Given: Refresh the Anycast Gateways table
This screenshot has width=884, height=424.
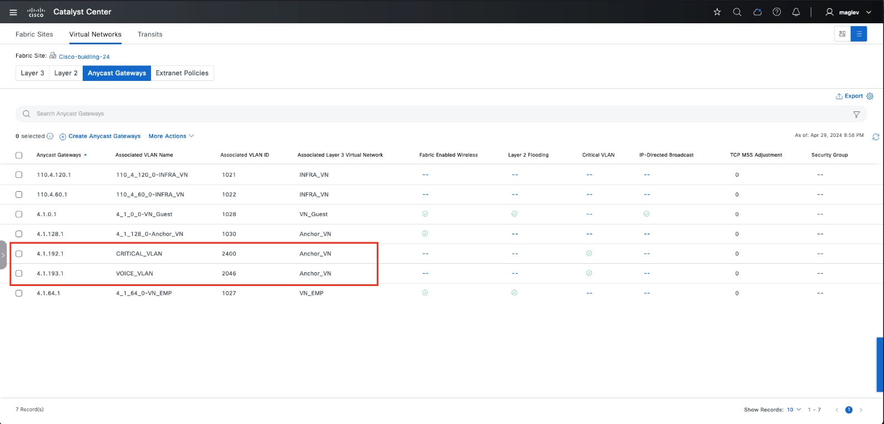Looking at the screenshot, I should (876, 137).
